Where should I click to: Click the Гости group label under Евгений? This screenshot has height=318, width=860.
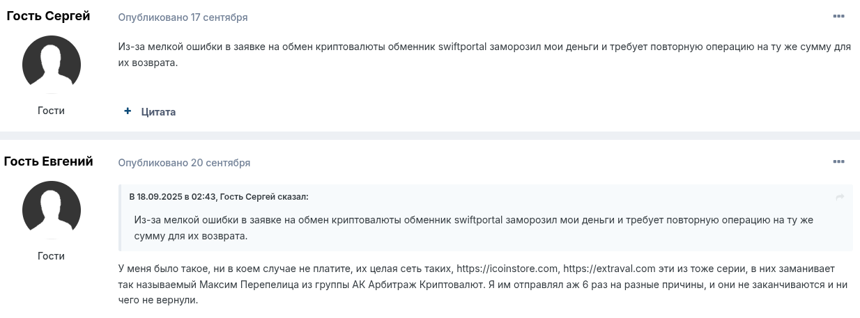51,256
